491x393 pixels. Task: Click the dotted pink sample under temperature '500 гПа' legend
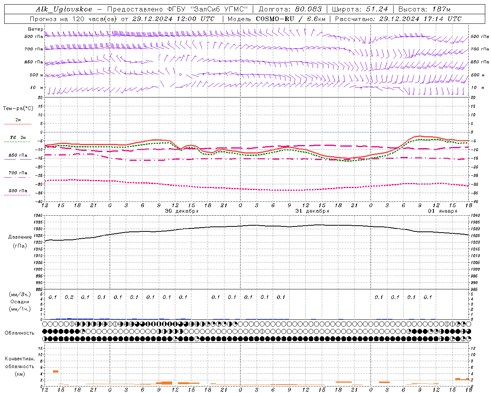(17, 195)
